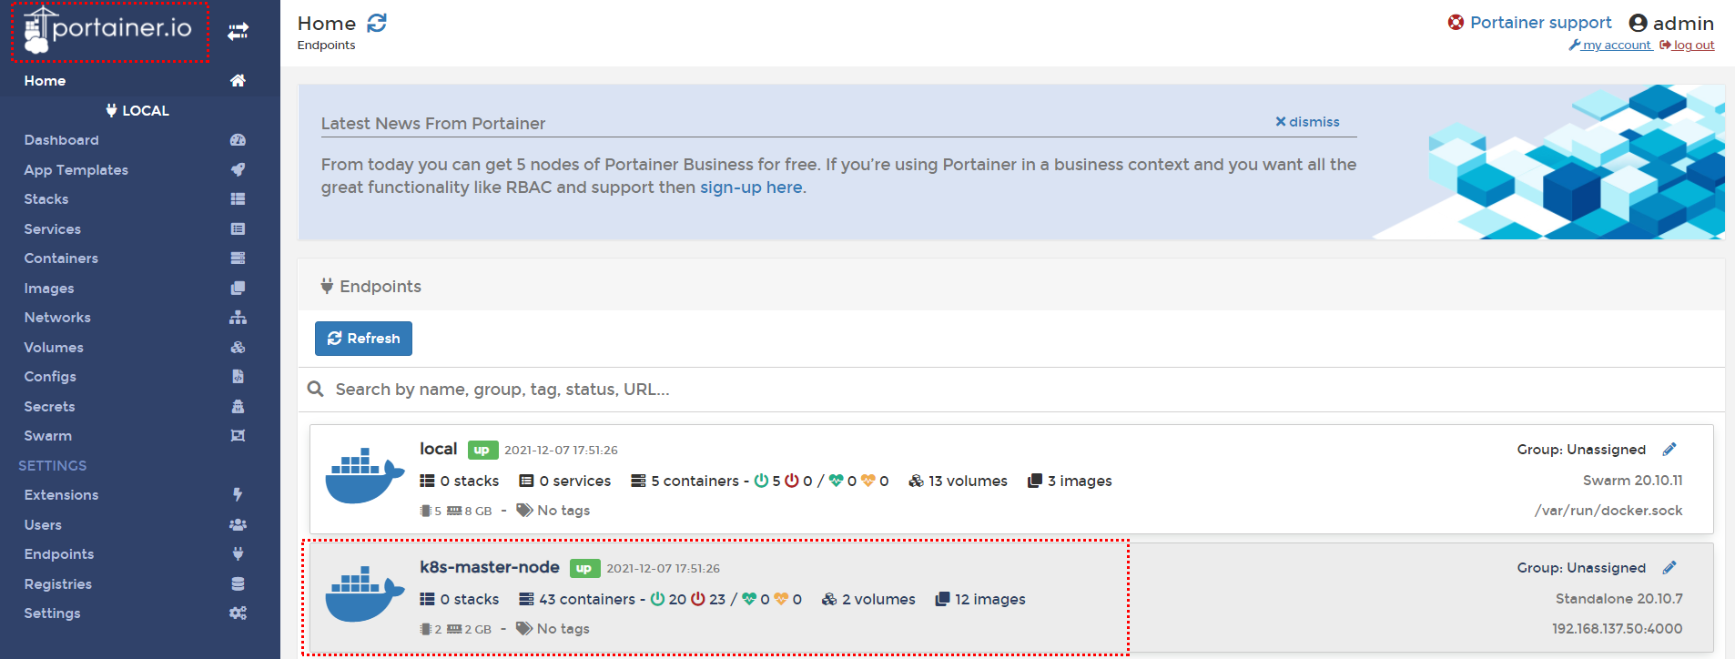The image size is (1735, 659).
Task: Open the k8s-master-node endpoint name
Action: pyautogui.click(x=490, y=567)
